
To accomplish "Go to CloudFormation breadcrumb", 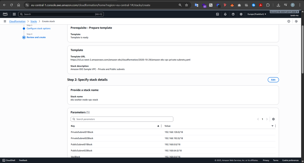I will (x=17, y=21).
